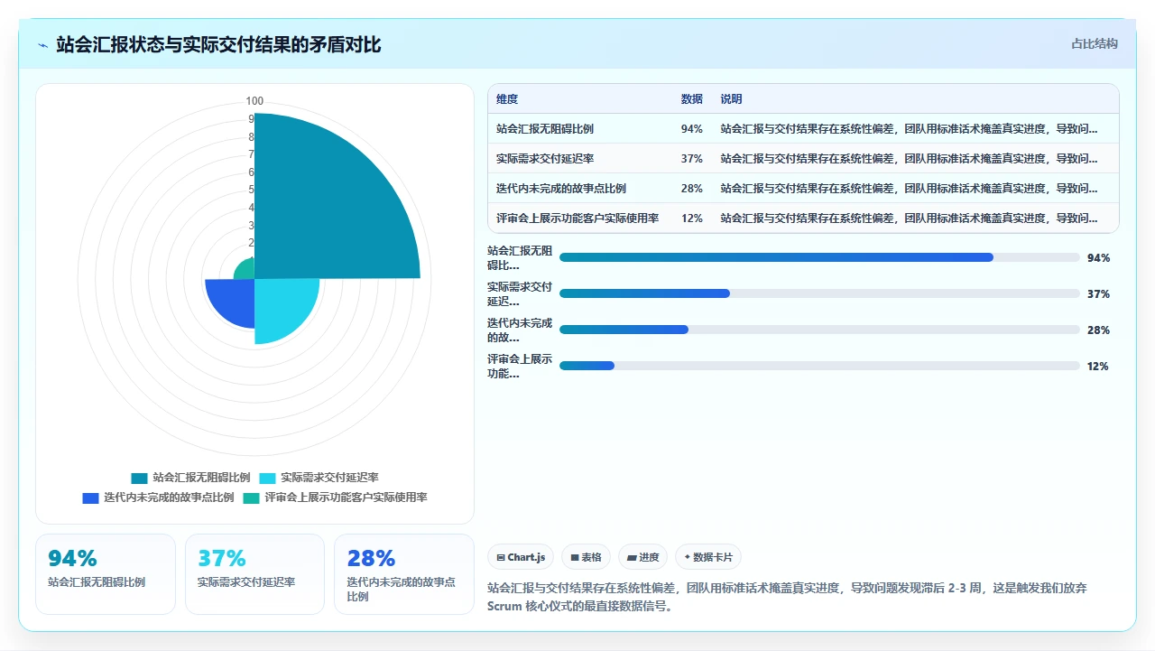
Task: Click the 94% value in the table
Action: [x=692, y=129]
